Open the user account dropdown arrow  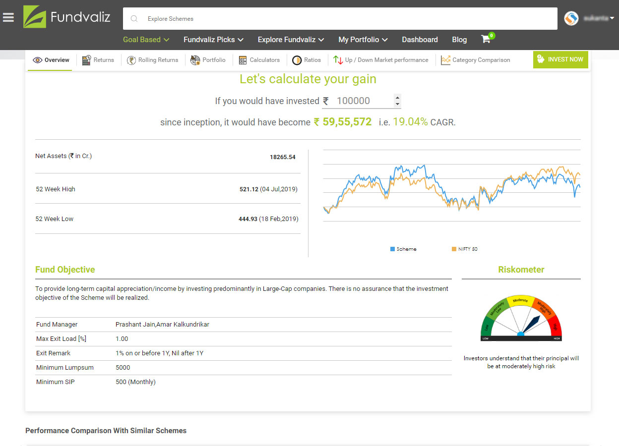612,18
